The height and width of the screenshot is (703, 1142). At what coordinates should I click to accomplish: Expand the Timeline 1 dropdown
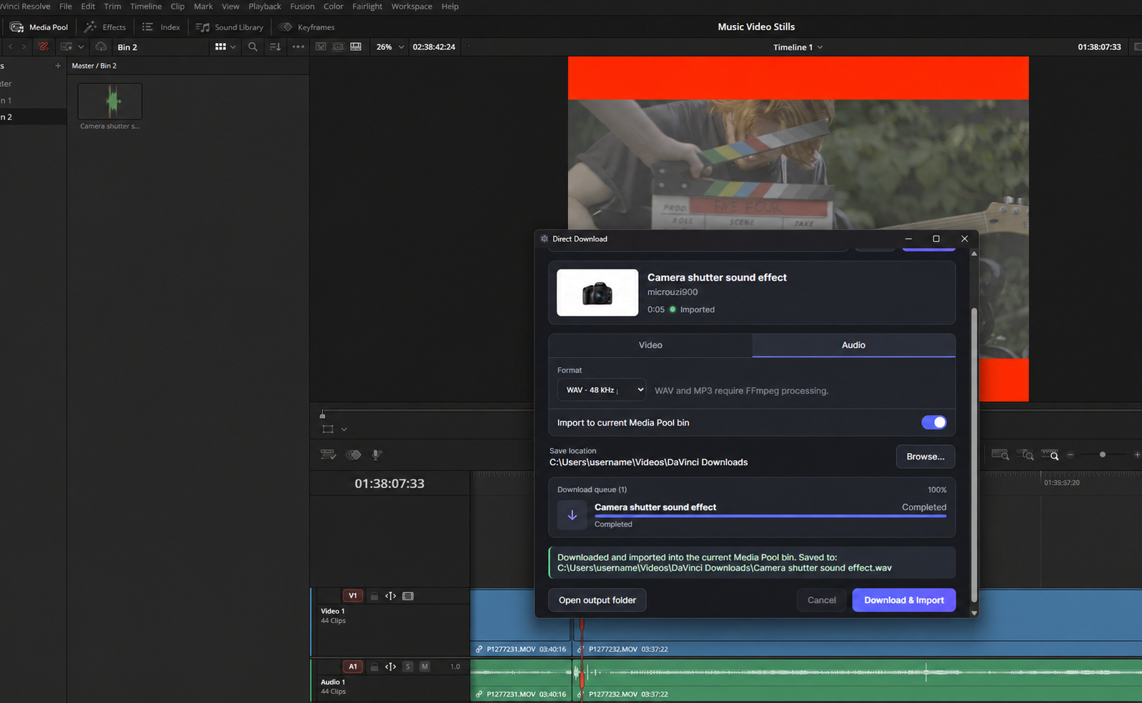[x=798, y=47]
